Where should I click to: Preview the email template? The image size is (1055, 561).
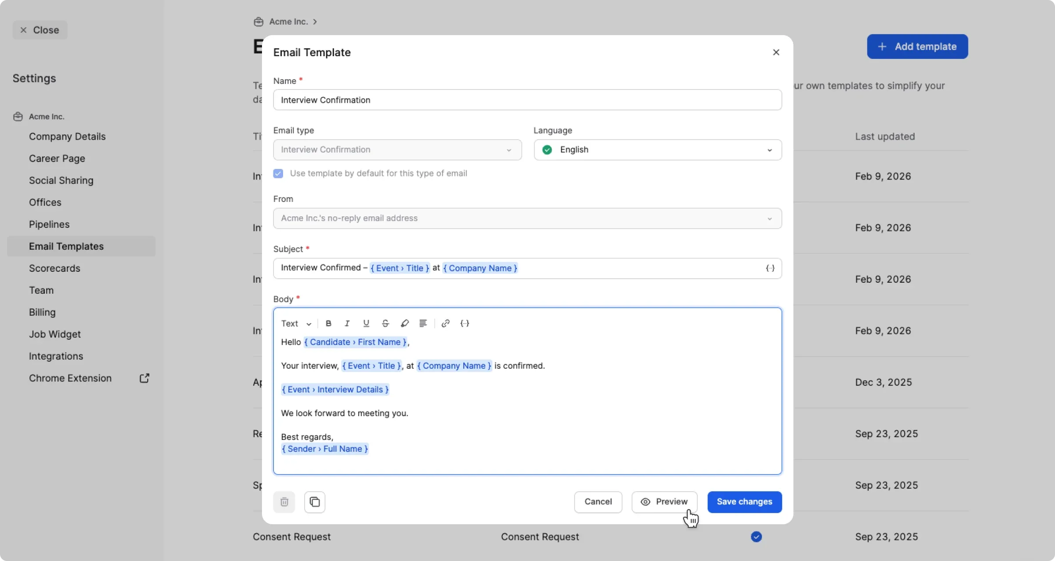664,502
